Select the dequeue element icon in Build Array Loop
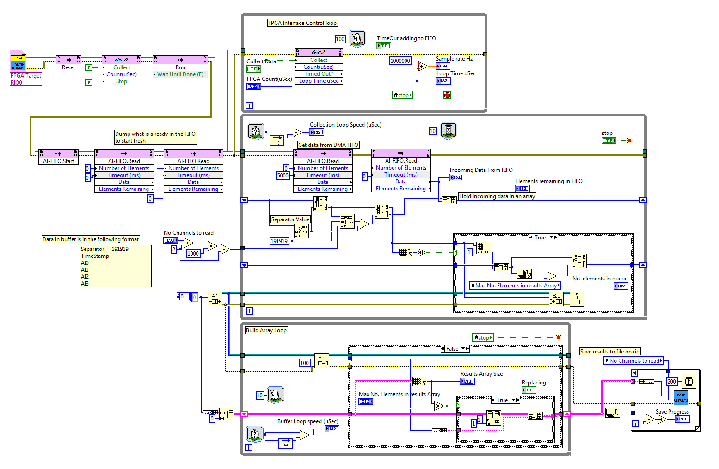This screenshot has height=469, width=719. pos(322,360)
